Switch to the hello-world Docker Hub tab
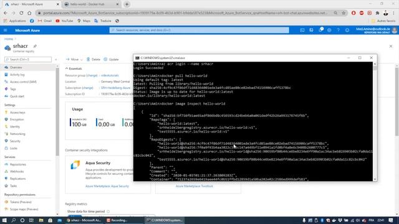Image resolution: width=399 pixels, height=224 pixels. coord(92,4)
